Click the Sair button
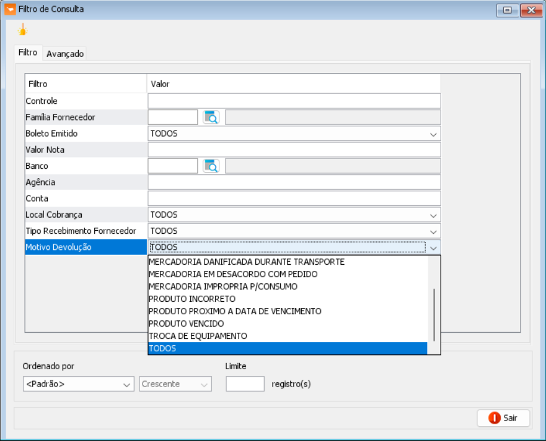This screenshot has width=546, height=441. (x=503, y=418)
